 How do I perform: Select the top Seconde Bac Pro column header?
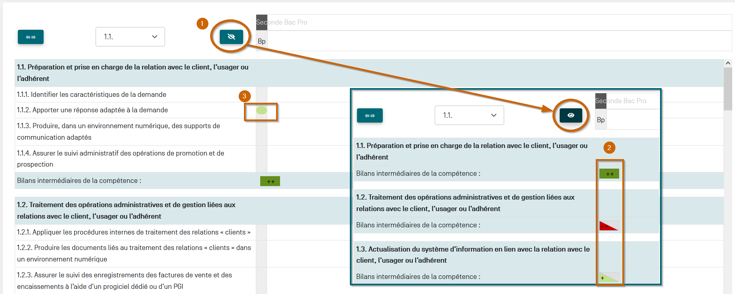[282, 23]
